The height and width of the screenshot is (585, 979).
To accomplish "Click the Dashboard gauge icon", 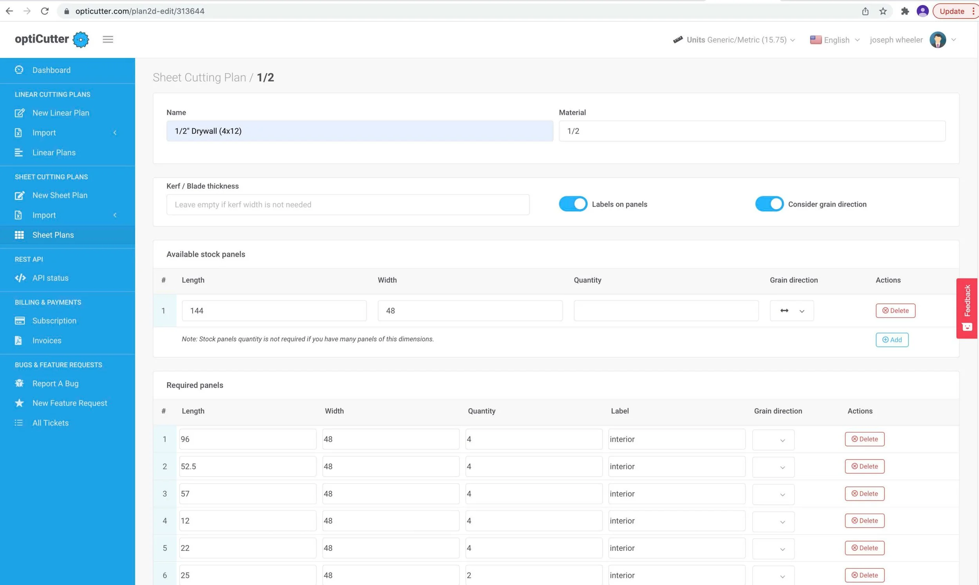I will 19,70.
